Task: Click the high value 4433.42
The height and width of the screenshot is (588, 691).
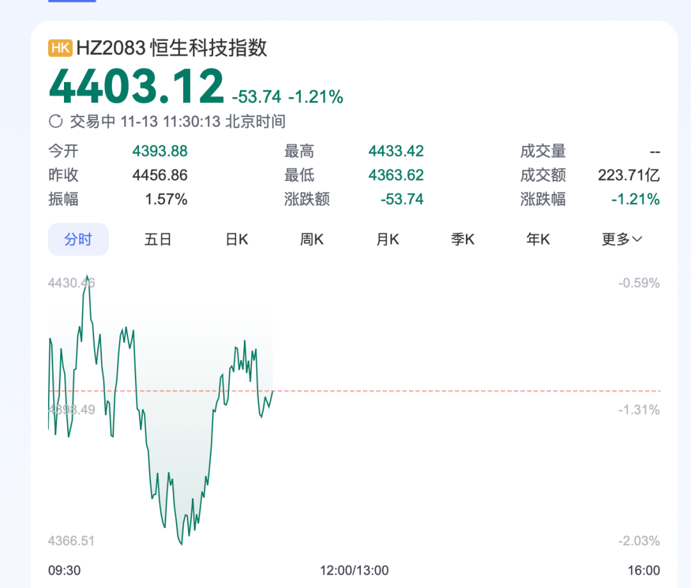Action: coord(396,151)
